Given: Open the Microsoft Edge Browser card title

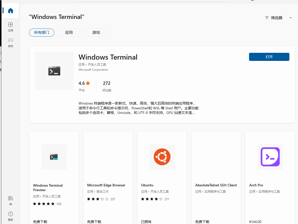Looking at the screenshot, I should point(106,185).
